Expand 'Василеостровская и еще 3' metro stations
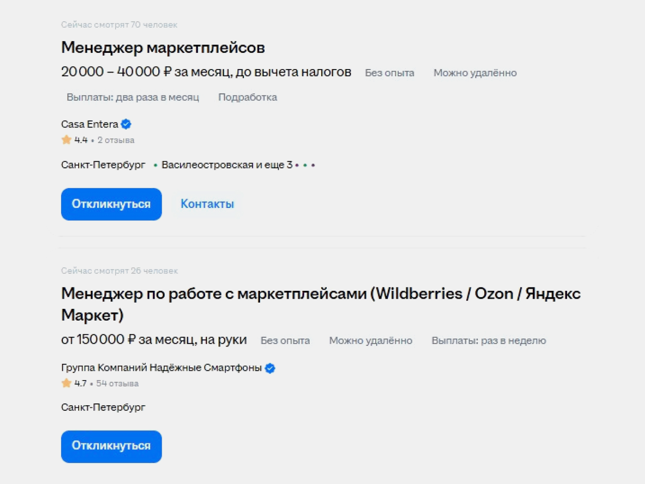 point(227,165)
